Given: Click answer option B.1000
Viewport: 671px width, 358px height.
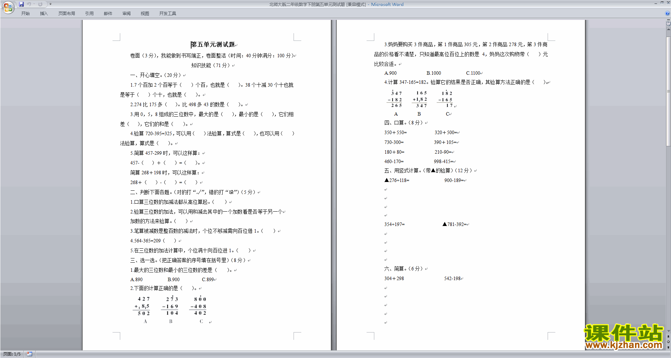Looking at the screenshot, I should (x=434, y=73).
